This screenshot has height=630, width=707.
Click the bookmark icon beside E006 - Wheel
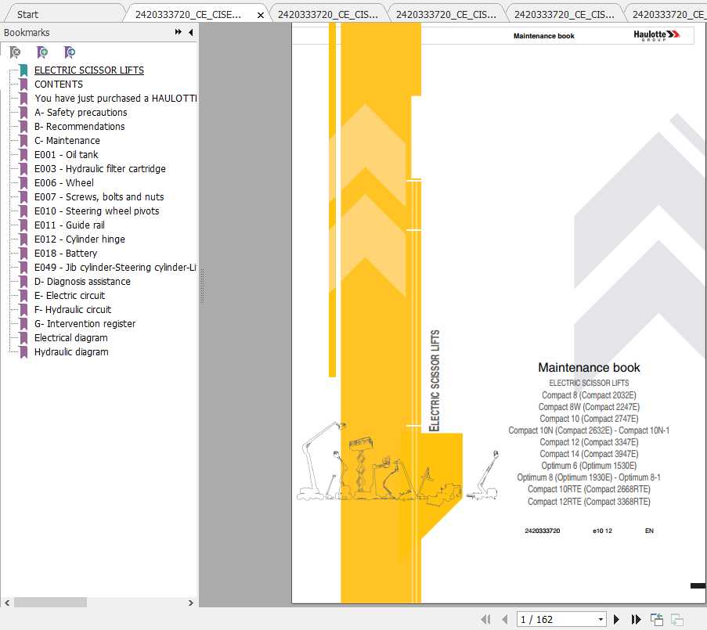pos(23,182)
